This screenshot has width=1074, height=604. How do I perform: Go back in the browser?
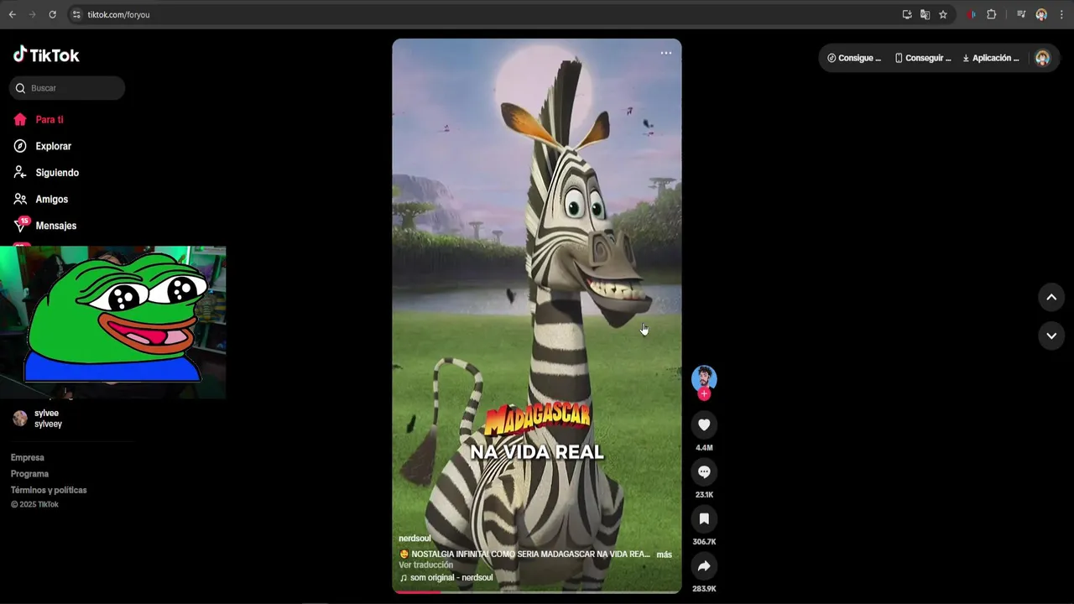coord(12,14)
